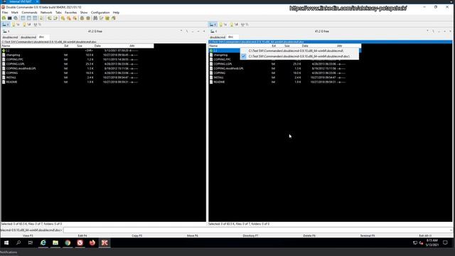The width and height of the screenshot is (455, 256).
Task: Click the Pack files toolbar icon
Action: 82,18
